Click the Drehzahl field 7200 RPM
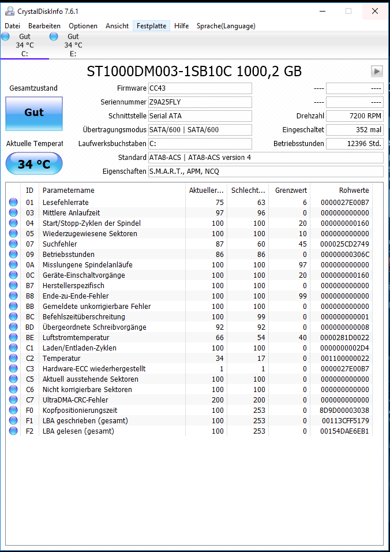 [x=355, y=116]
